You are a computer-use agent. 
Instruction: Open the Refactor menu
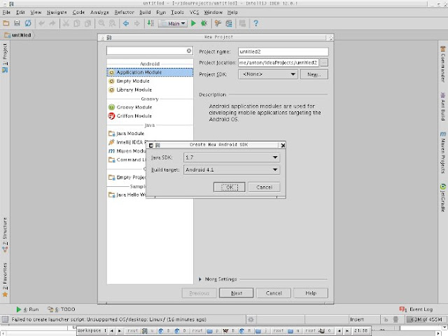pos(124,13)
